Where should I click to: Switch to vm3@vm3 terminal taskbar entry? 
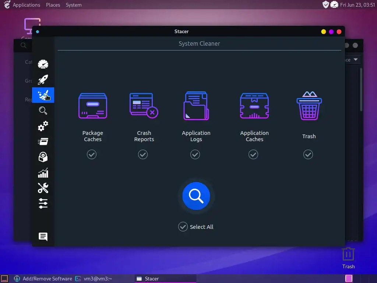pyautogui.click(x=94, y=279)
